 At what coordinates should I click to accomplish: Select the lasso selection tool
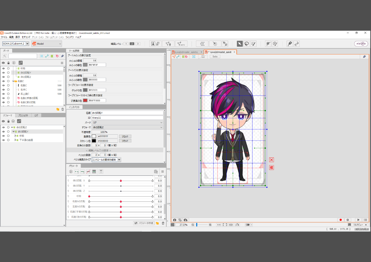click(x=247, y=44)
